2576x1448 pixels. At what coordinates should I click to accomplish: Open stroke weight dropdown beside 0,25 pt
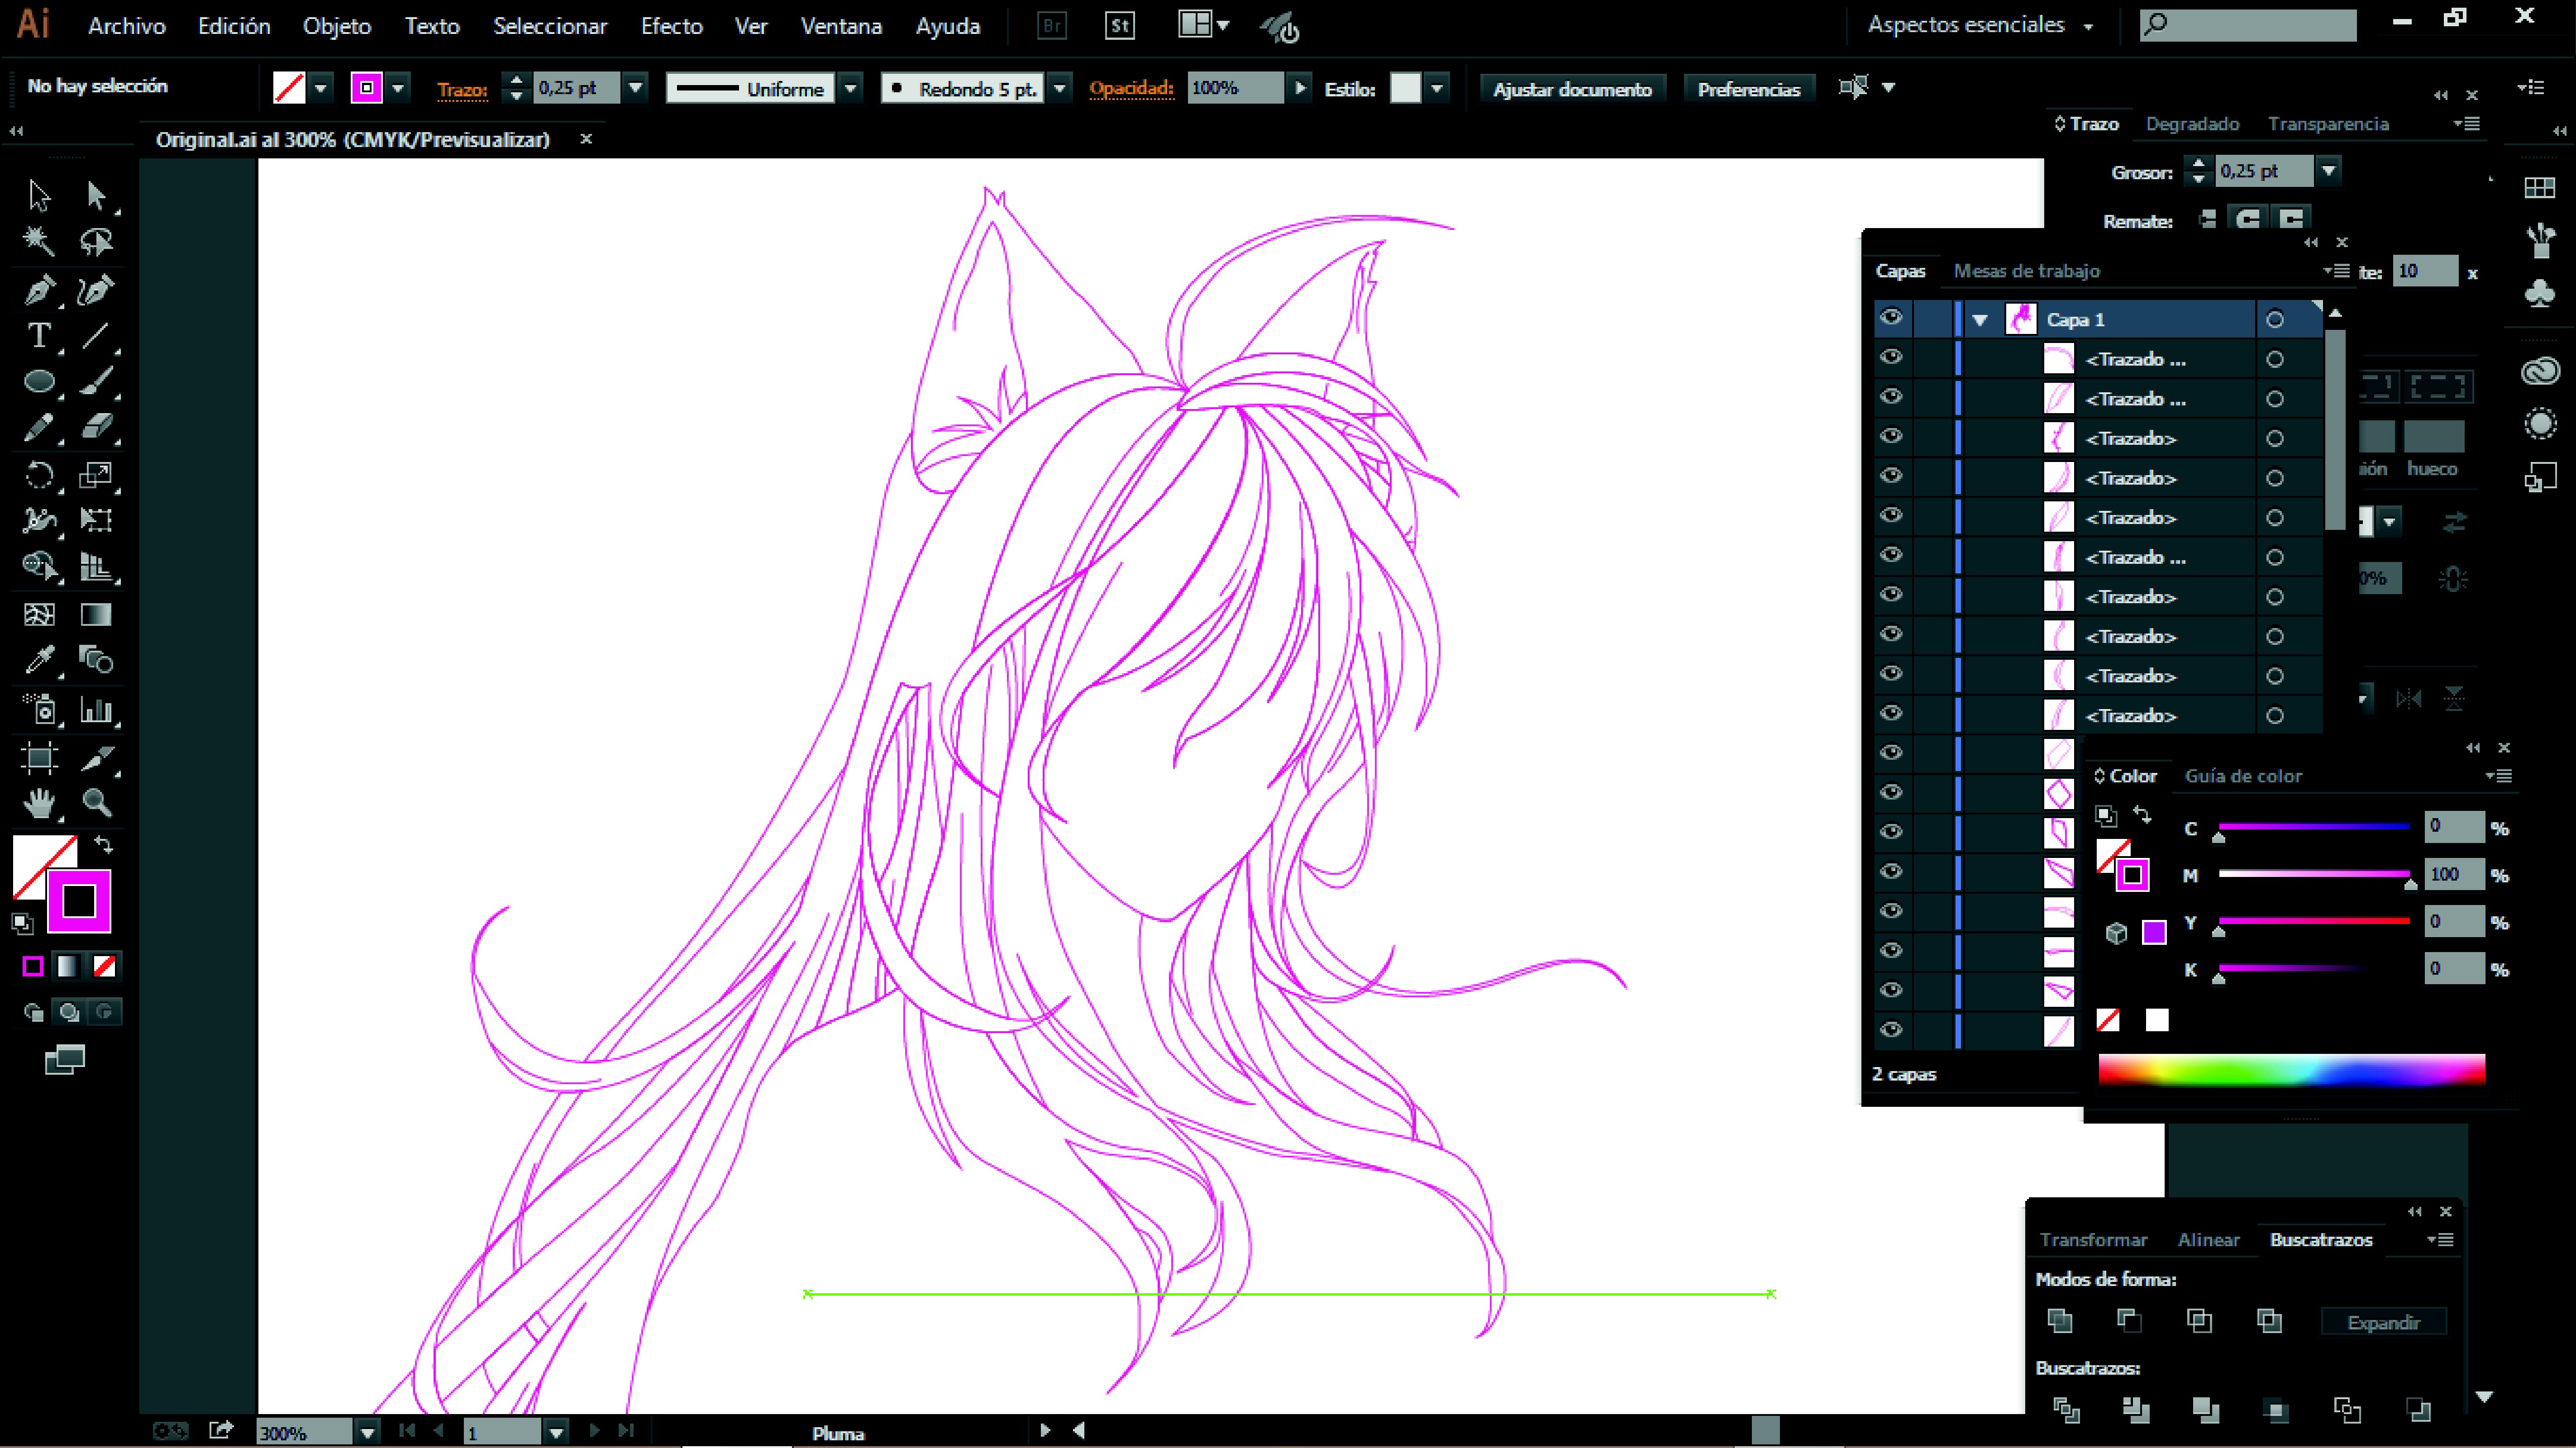(636, 88)
